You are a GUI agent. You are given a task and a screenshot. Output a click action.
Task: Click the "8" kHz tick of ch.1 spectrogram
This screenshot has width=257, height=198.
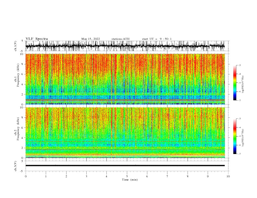23,64
